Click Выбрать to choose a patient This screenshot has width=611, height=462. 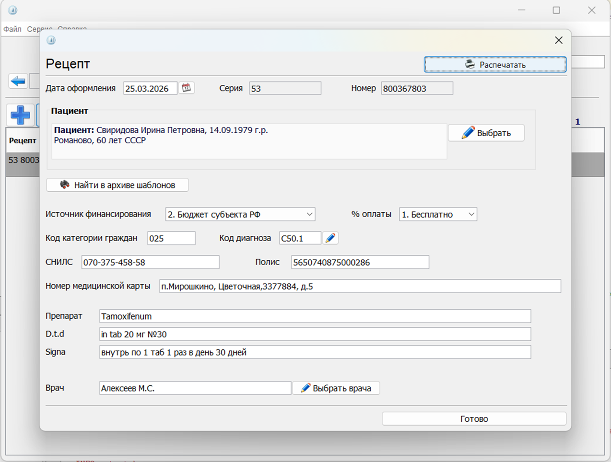coord(486,133)
